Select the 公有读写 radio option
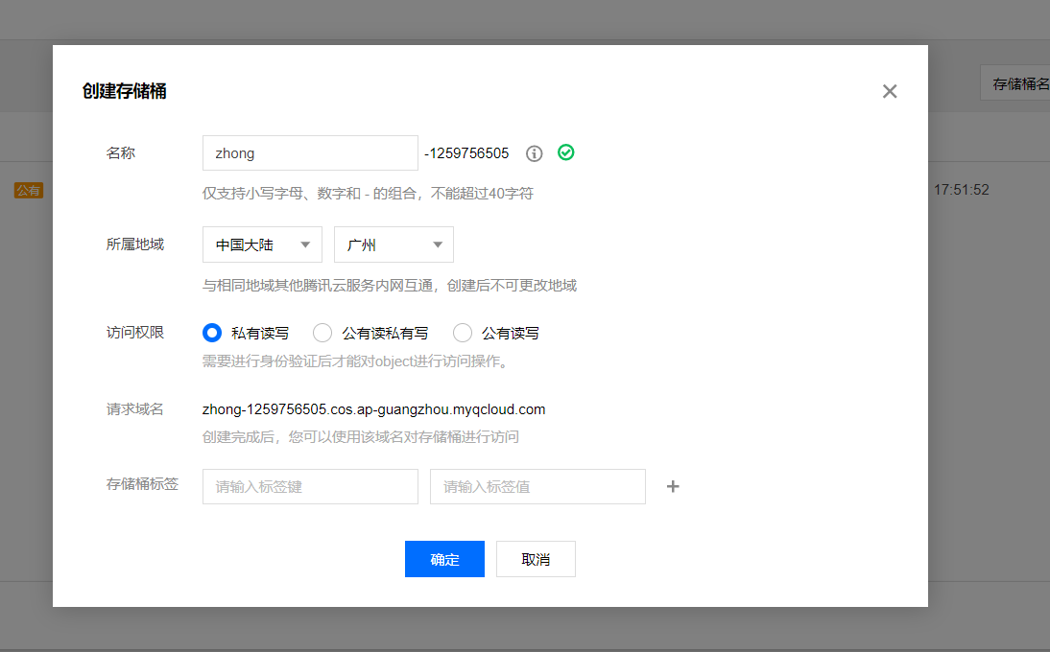 [x=462, y=333]
